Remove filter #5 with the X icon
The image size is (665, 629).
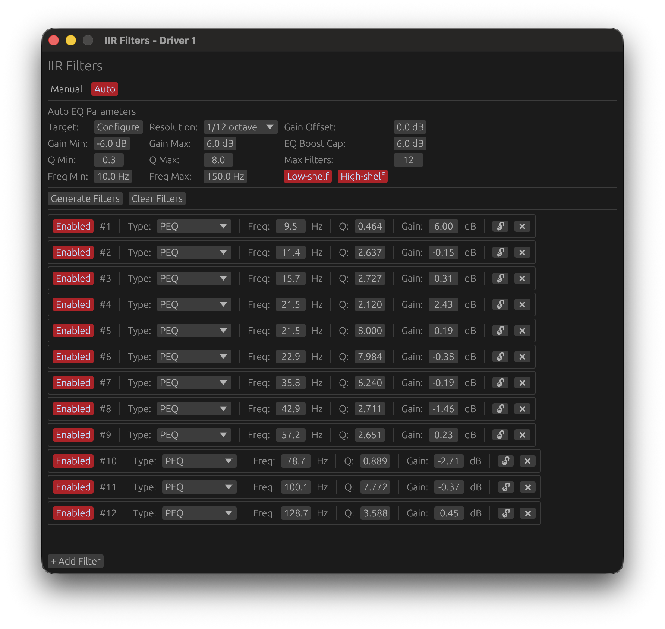click(x=522, y=331)
